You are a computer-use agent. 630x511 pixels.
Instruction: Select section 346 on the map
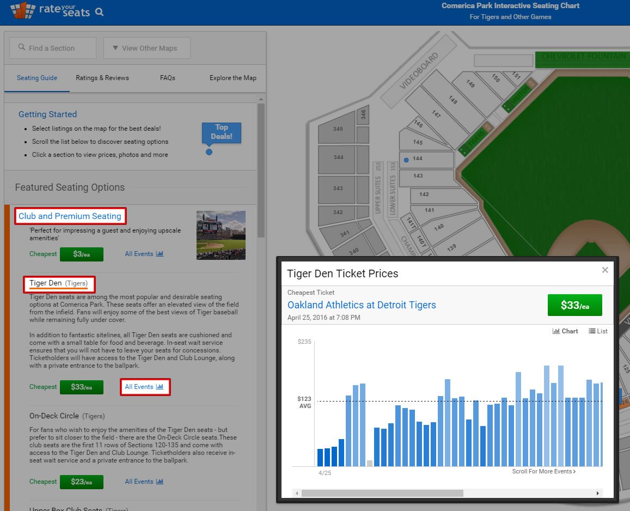click(x=363, y=115)
